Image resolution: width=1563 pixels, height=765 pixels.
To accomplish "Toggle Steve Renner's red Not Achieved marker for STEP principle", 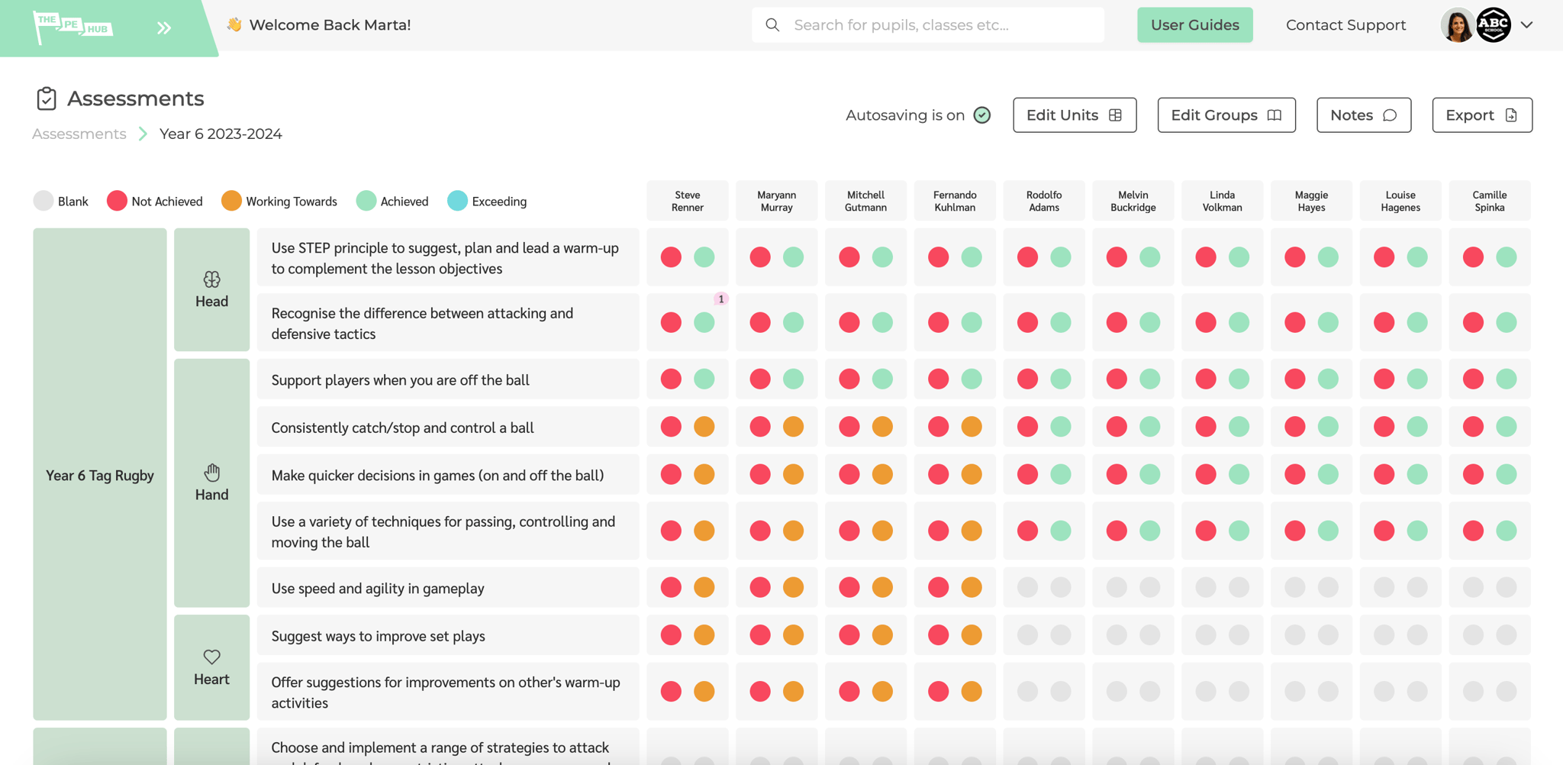I will (670, 257).
